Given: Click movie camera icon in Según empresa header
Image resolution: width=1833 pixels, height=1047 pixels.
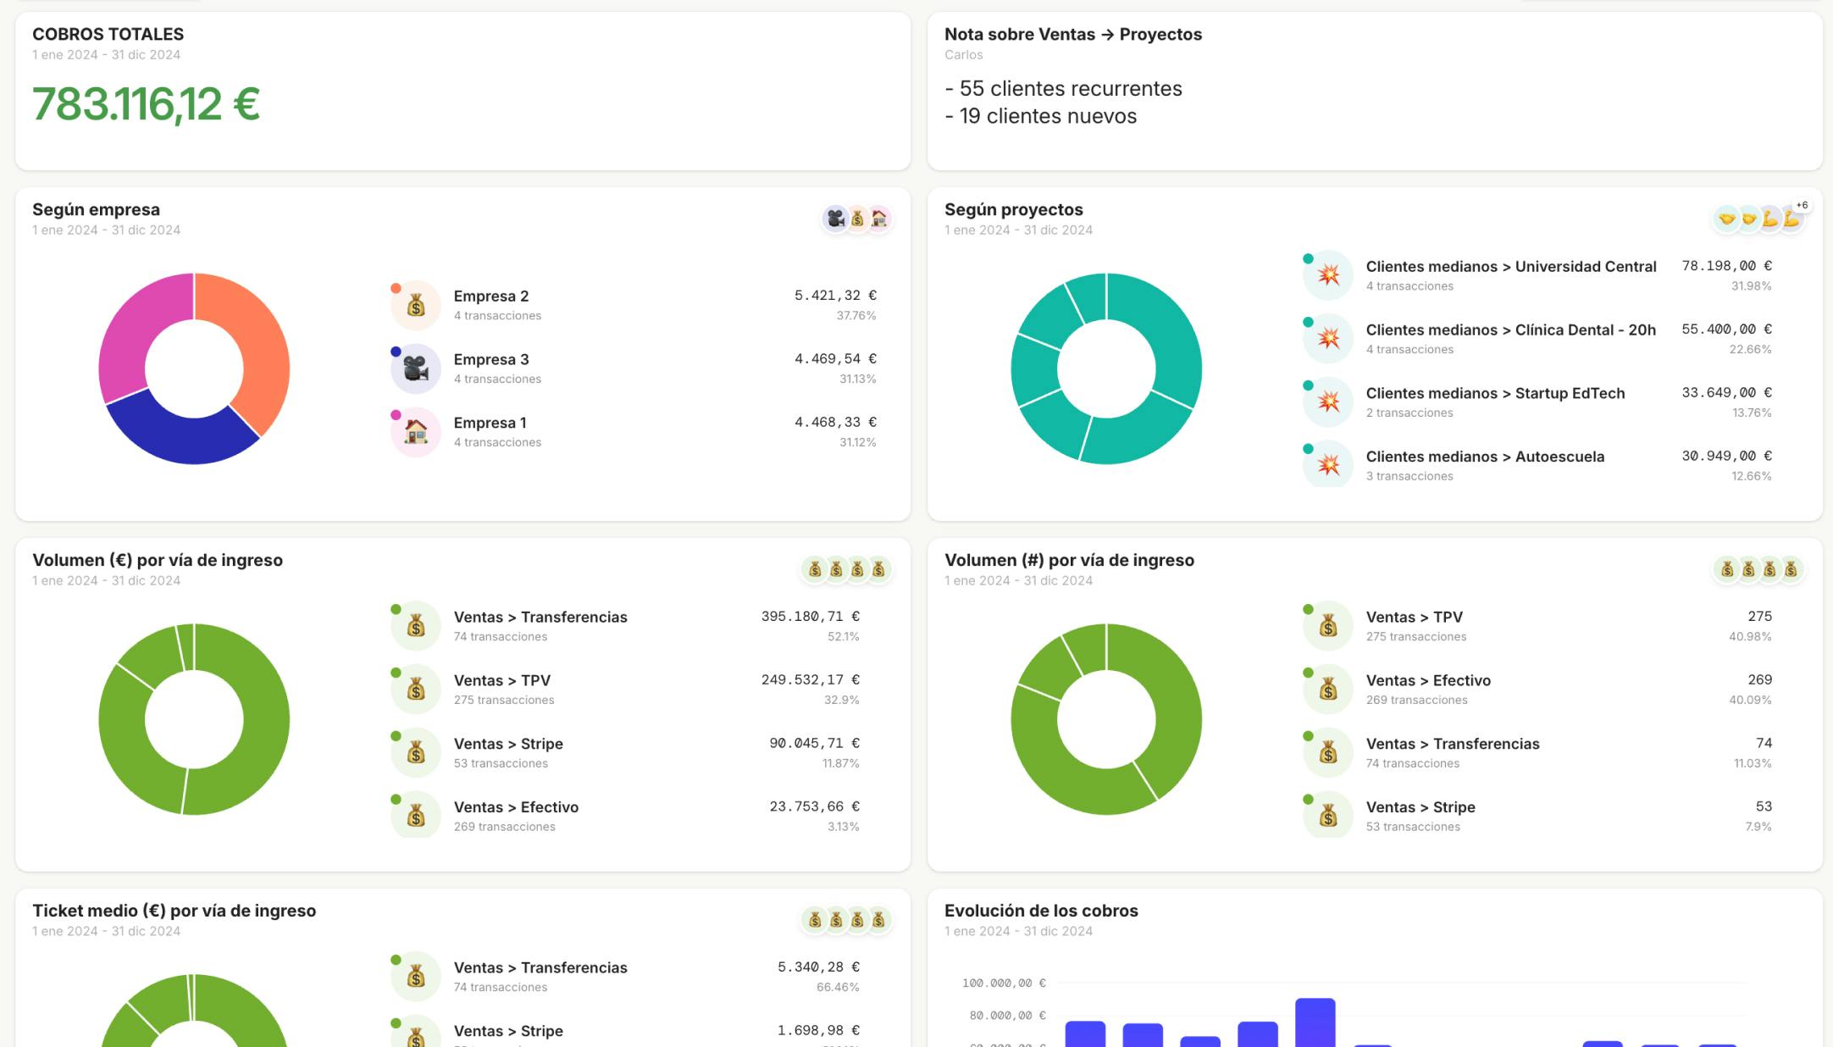Looking at the screenshot, I should [835, 219].
